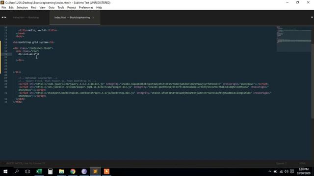This screenshot has height=176, width=314.
Task: Click line number 29 in the gutter
Action: tap(6, 84)
